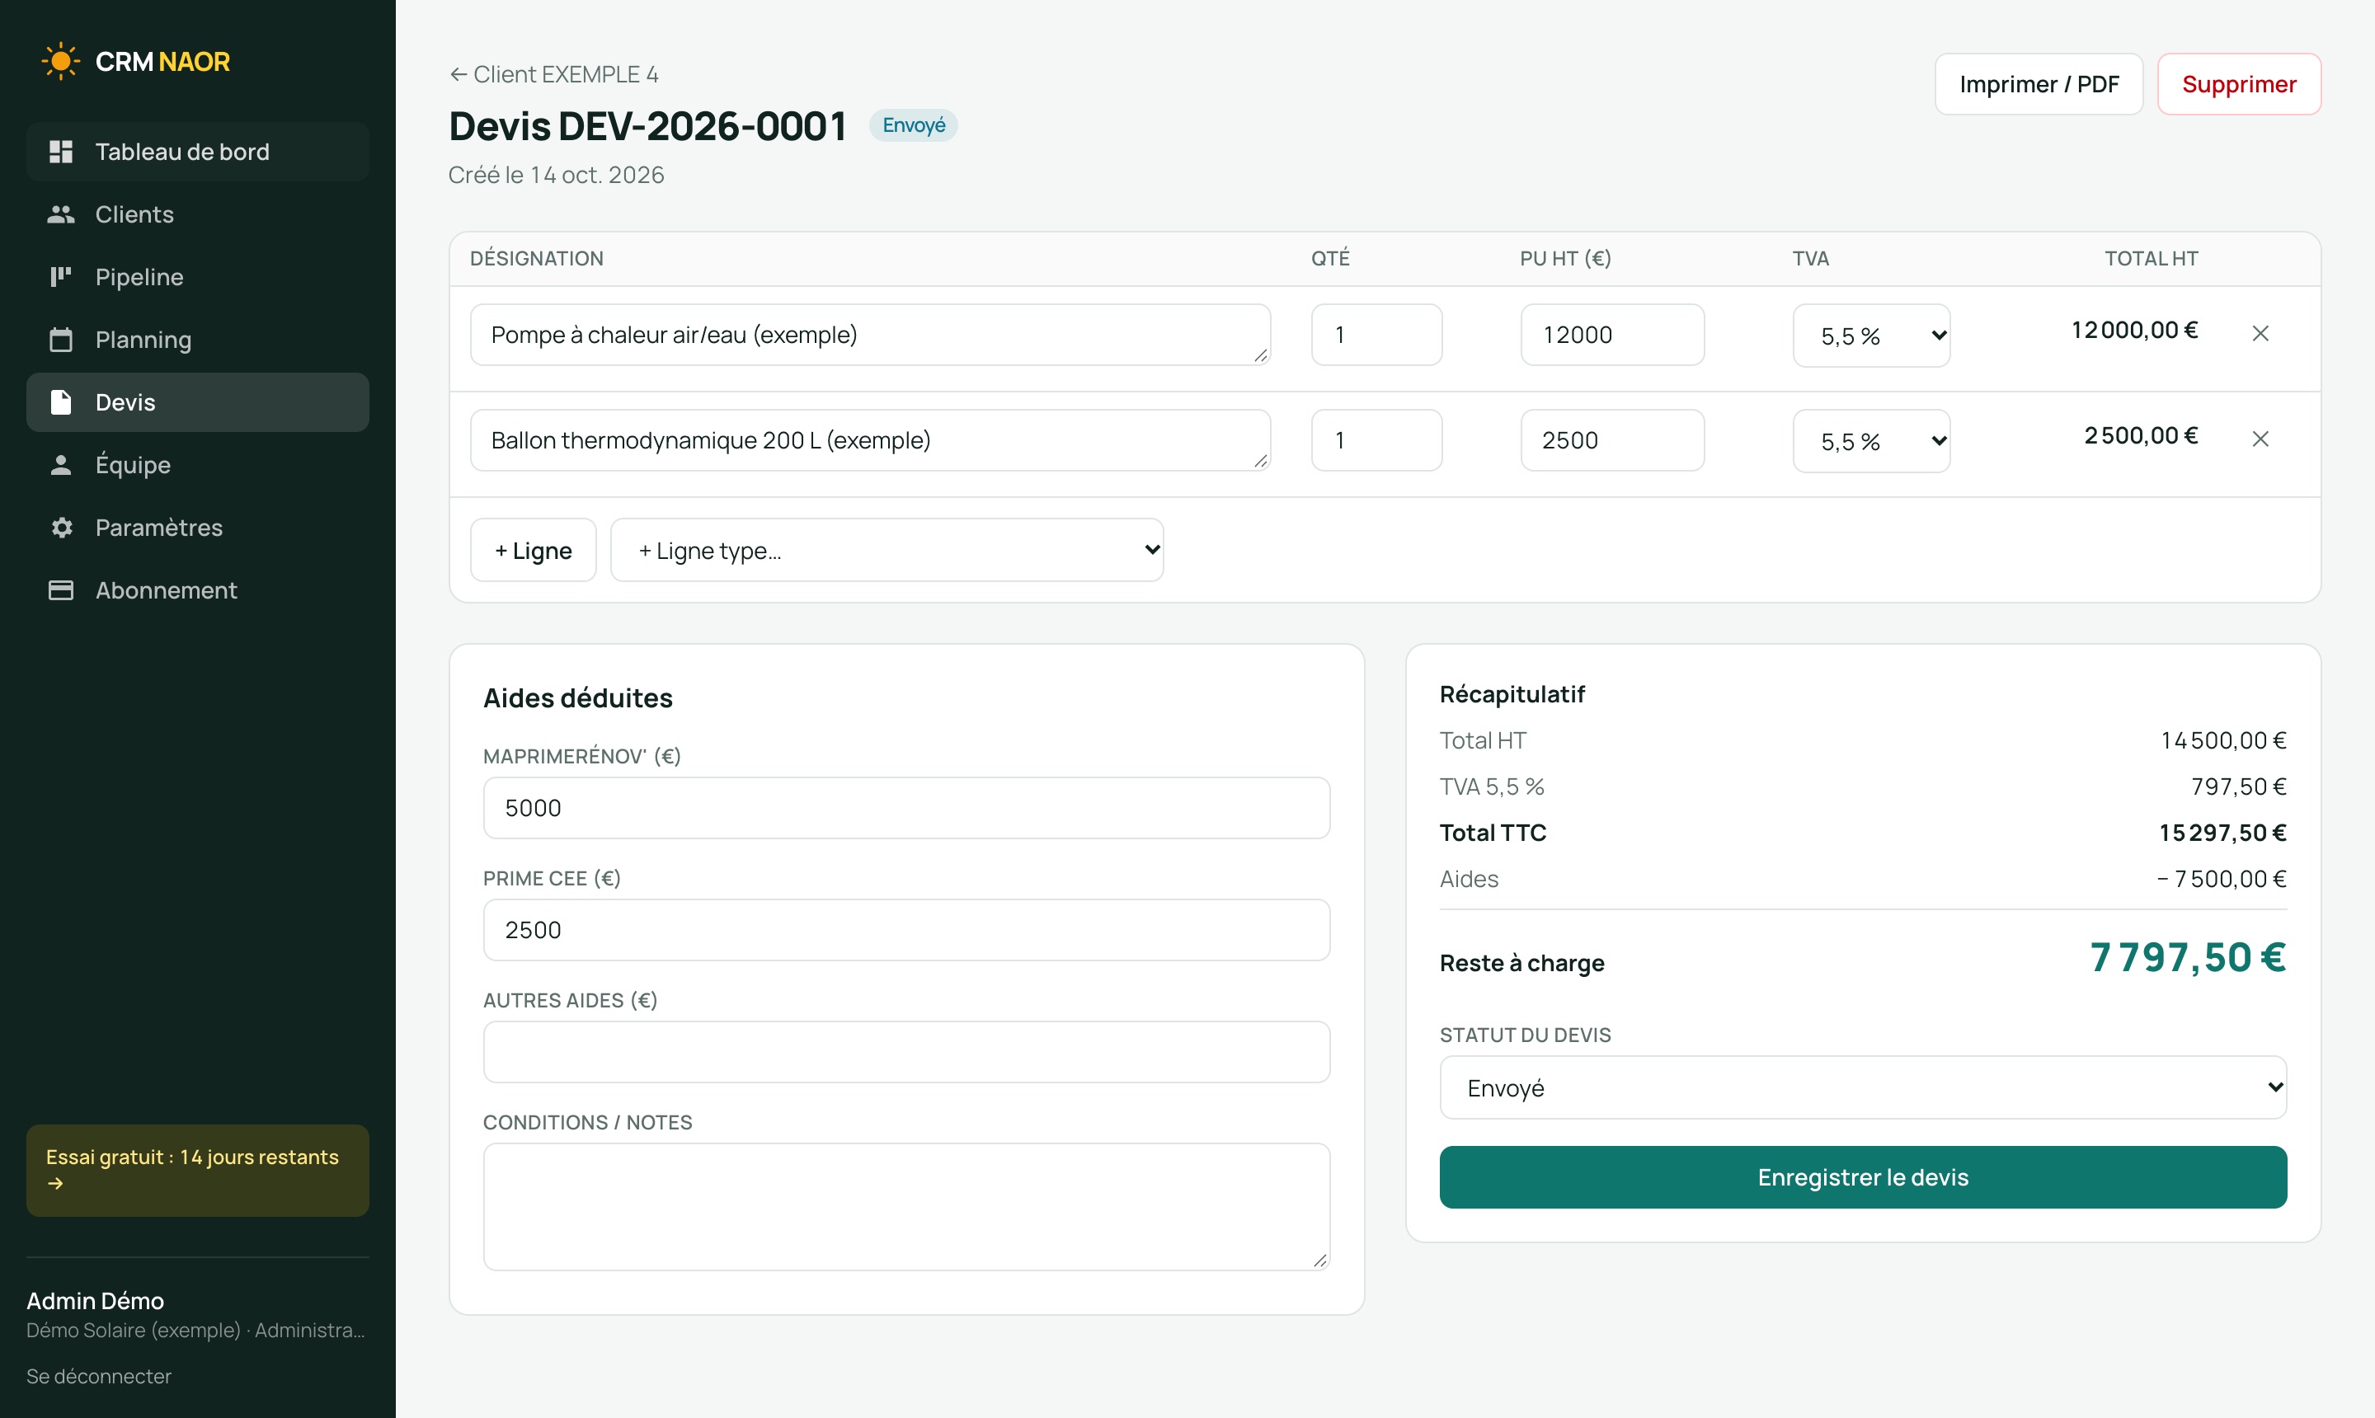Click the sun logo icon in the sidebar
2375x1418 pixels.
coord(60,61)
